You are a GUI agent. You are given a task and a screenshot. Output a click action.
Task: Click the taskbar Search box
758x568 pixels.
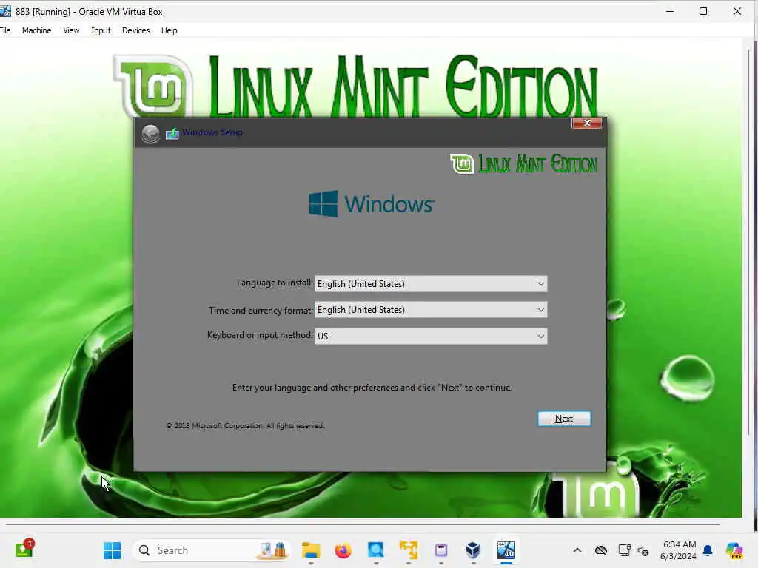[x=211, y=550]
